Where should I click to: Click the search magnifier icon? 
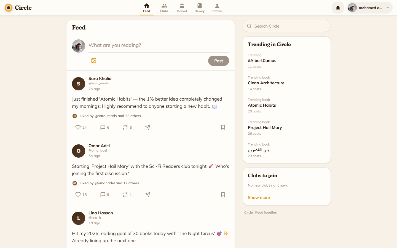[249, 26]
